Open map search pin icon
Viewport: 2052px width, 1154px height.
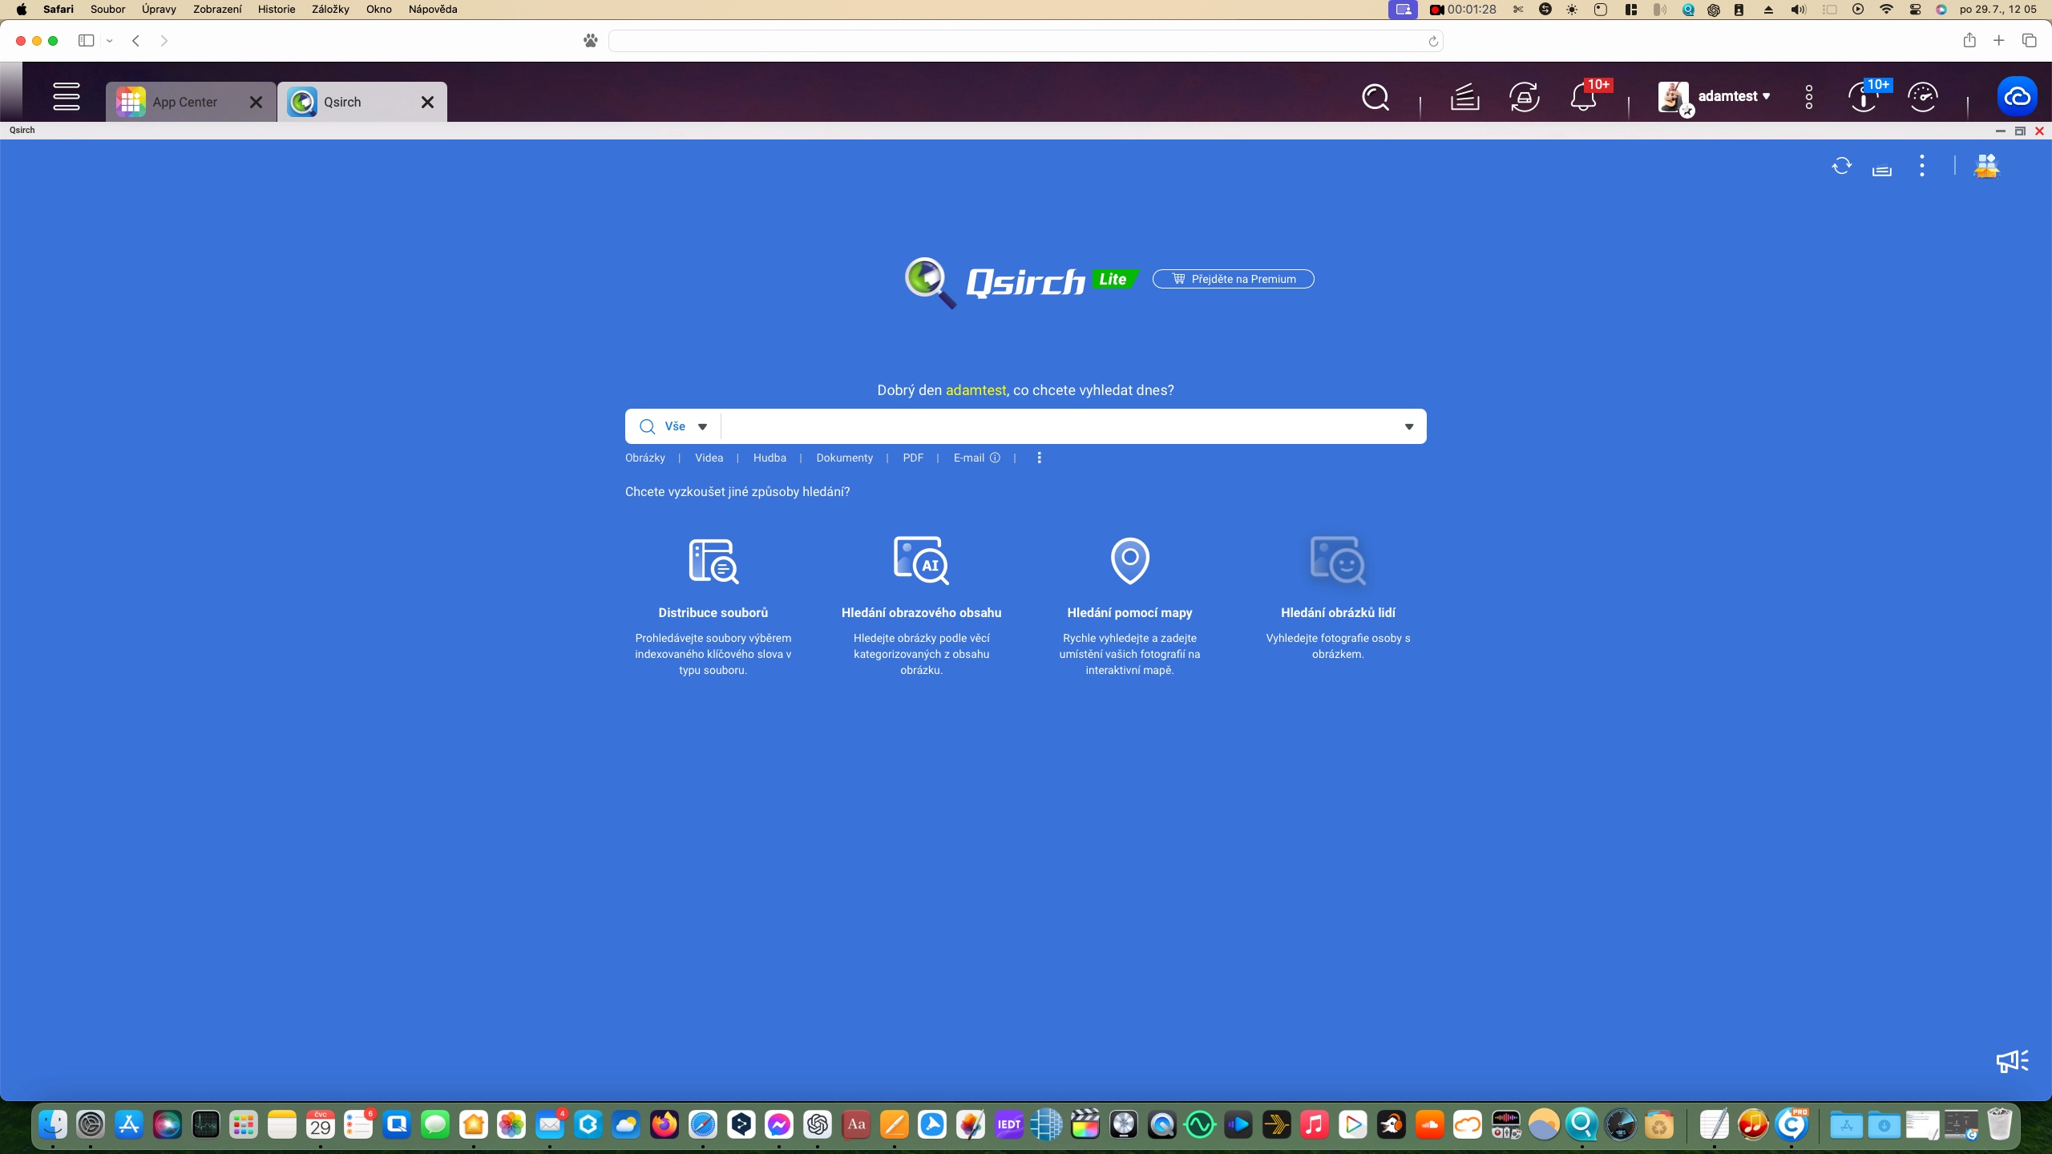[x=1129, y=560]
